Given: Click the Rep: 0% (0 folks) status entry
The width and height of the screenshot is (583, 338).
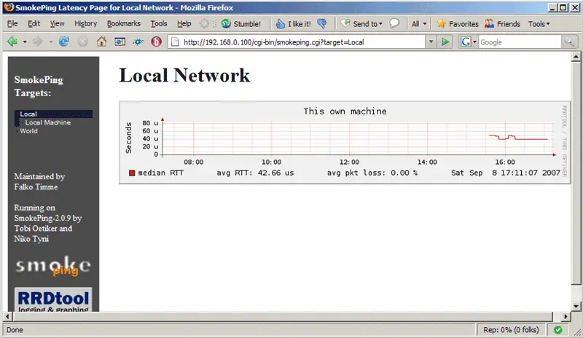Looking at the screenshot, I should tap(511, 330).
